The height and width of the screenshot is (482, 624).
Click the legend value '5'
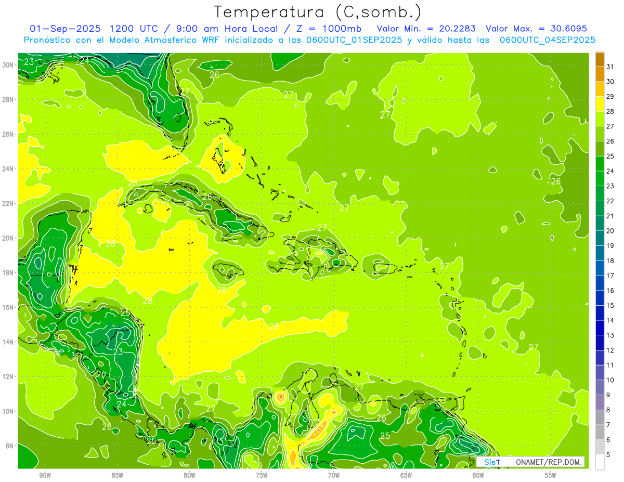click(608, 455)
